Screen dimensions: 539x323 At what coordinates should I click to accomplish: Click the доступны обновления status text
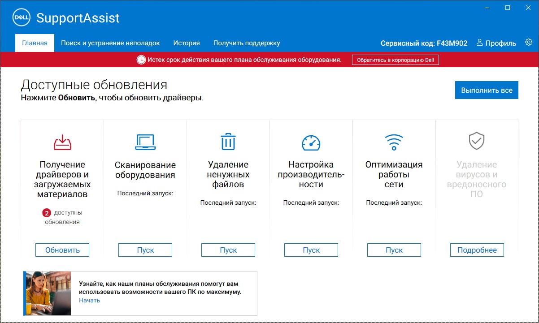[x=63, y=217]
